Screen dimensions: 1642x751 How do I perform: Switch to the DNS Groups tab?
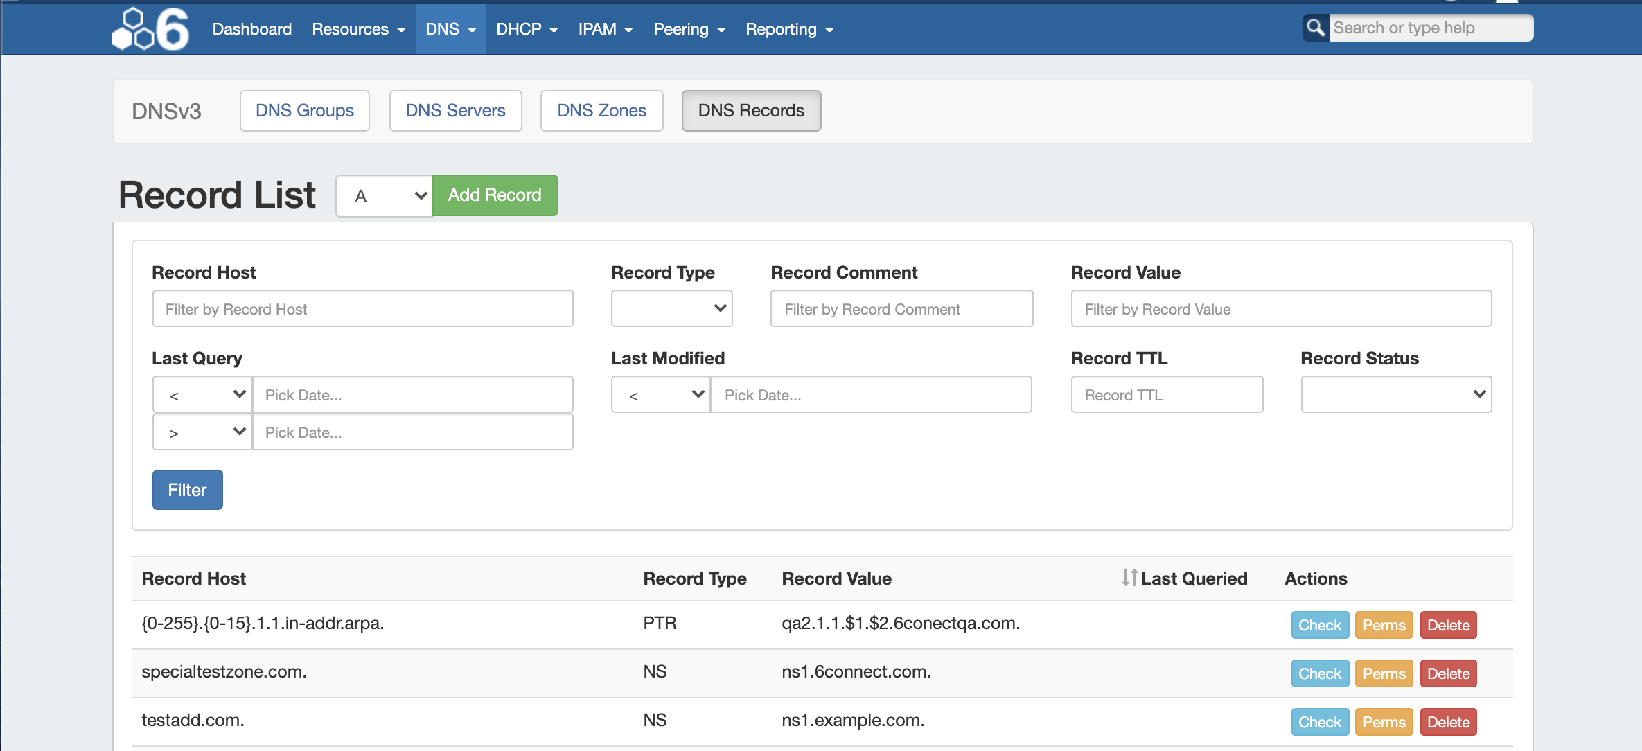coord(304,111)
